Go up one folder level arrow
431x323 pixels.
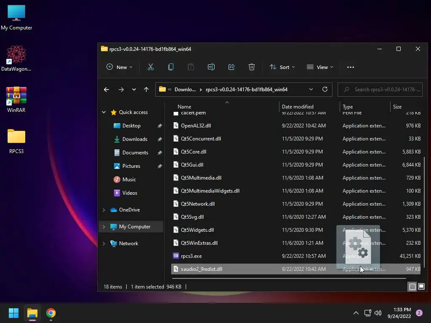146,90
